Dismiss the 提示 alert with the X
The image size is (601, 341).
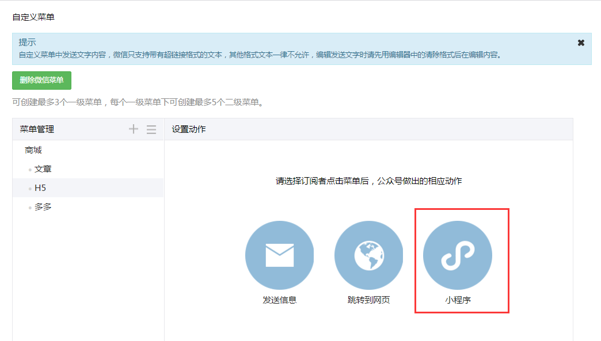[x=581, y=43]
